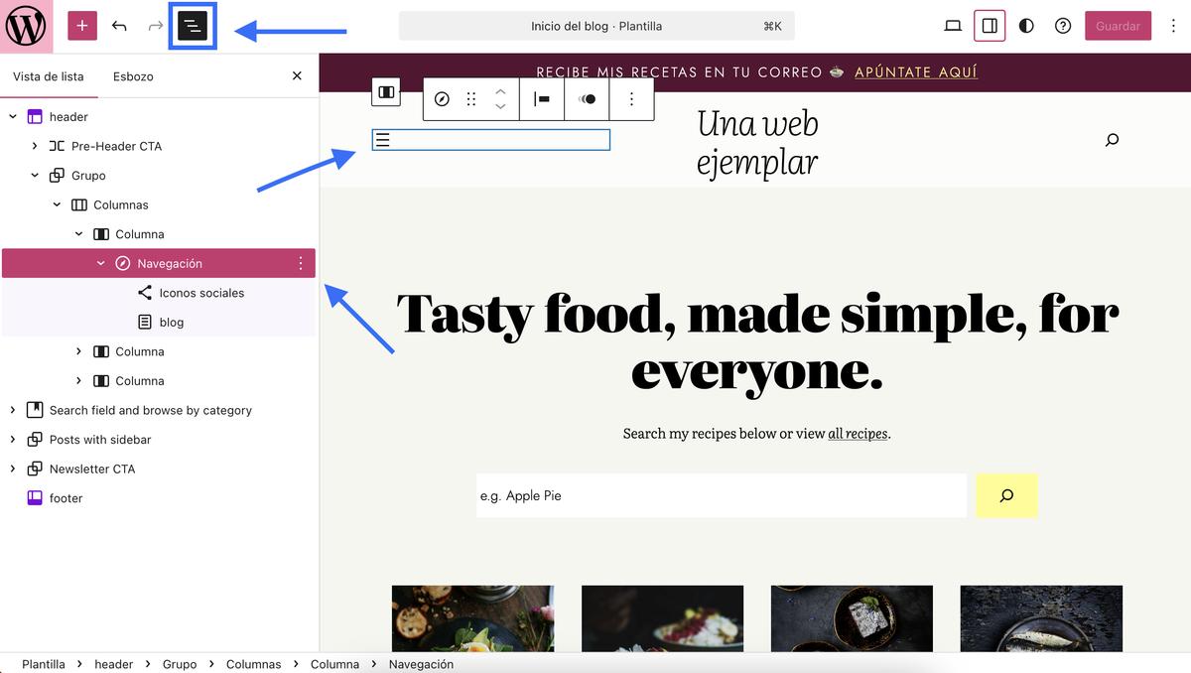
Task: Open block toolbar more options menu
Action: point(631,99)
